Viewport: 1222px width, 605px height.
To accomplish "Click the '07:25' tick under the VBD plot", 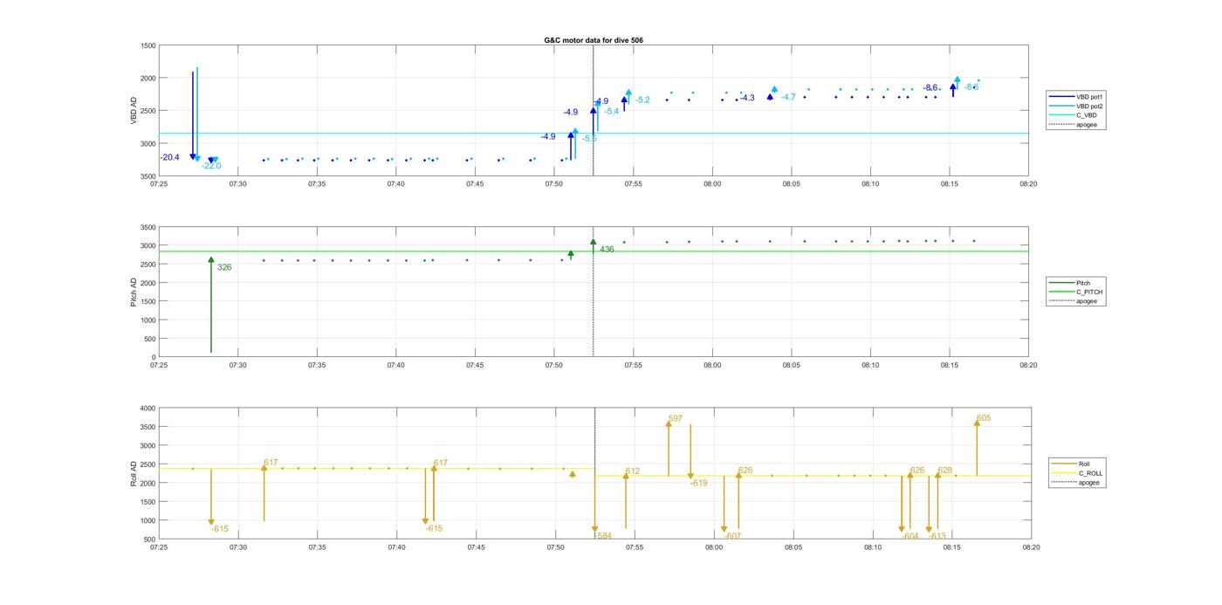I will click(x=159, y=183).
